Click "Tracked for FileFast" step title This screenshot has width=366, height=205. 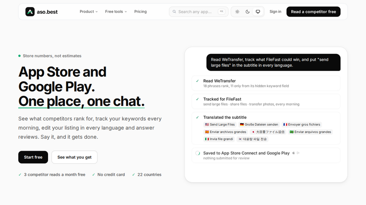point(222,99)
